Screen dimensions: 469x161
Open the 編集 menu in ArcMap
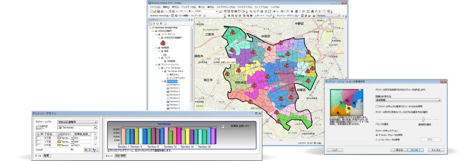tap(166, 7)
